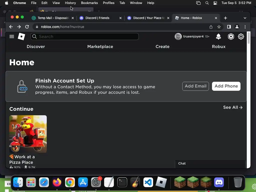Open the Marketplace section
Image resolution: width=256 pixels, height=192 pixels.
[100, 46]
